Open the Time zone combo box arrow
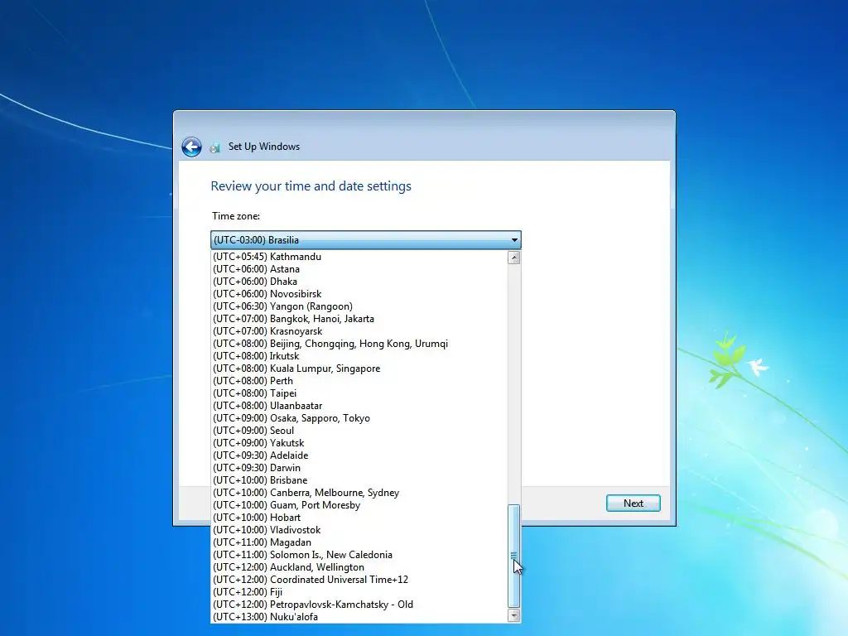 coord(514,239)
